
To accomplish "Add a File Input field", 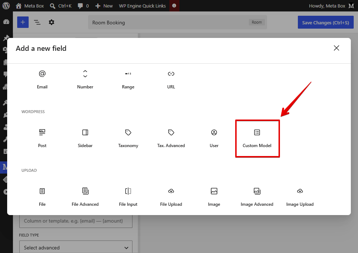I will pos(128,197).
